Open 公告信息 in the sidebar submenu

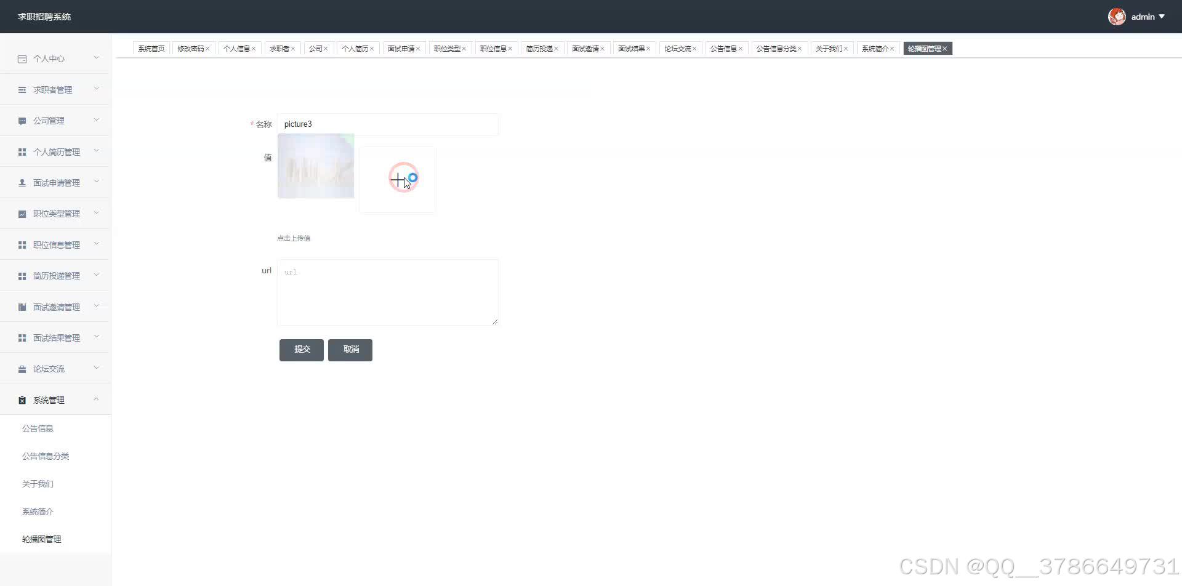tap(38, 428)
